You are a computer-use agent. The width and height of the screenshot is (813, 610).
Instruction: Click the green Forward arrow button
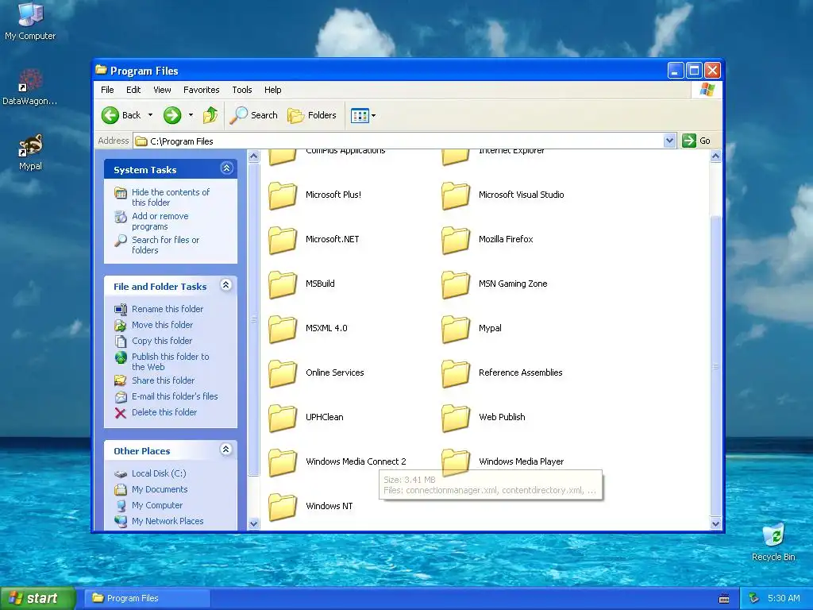[x=172, y=115]
